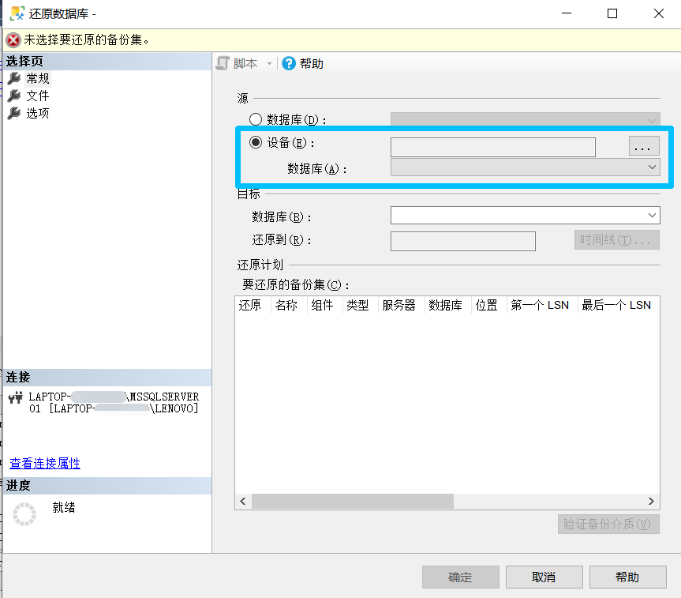Screen dimensions: 681x598
Task: Click the device path input field
Action: pyautogui.click(x=492, y=146)
